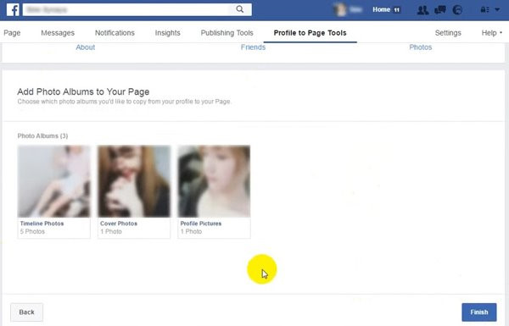Click the profile avatar in top bar
The width and height of the screenshot is (509, 326).
pyautogui.click(x=339, y=9)
